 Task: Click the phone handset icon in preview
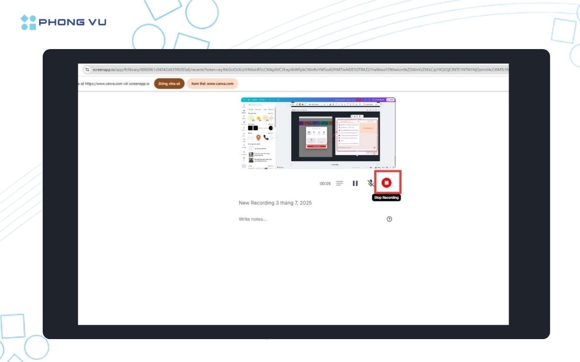pyautogui.click(x=266, y=137)
